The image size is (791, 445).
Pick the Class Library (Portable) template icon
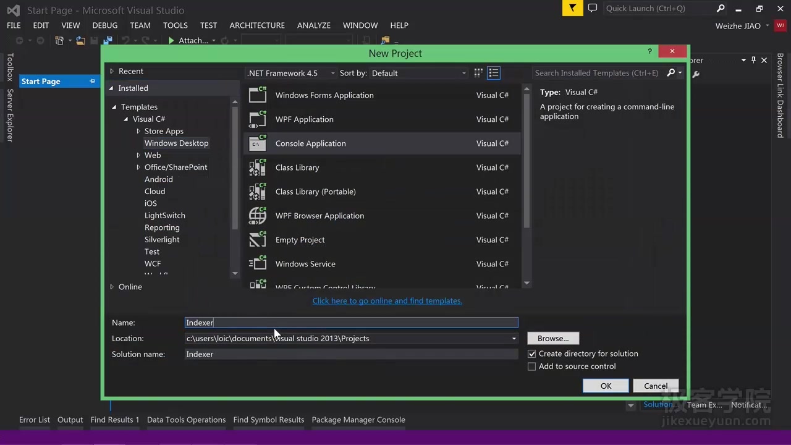[258, 191]
